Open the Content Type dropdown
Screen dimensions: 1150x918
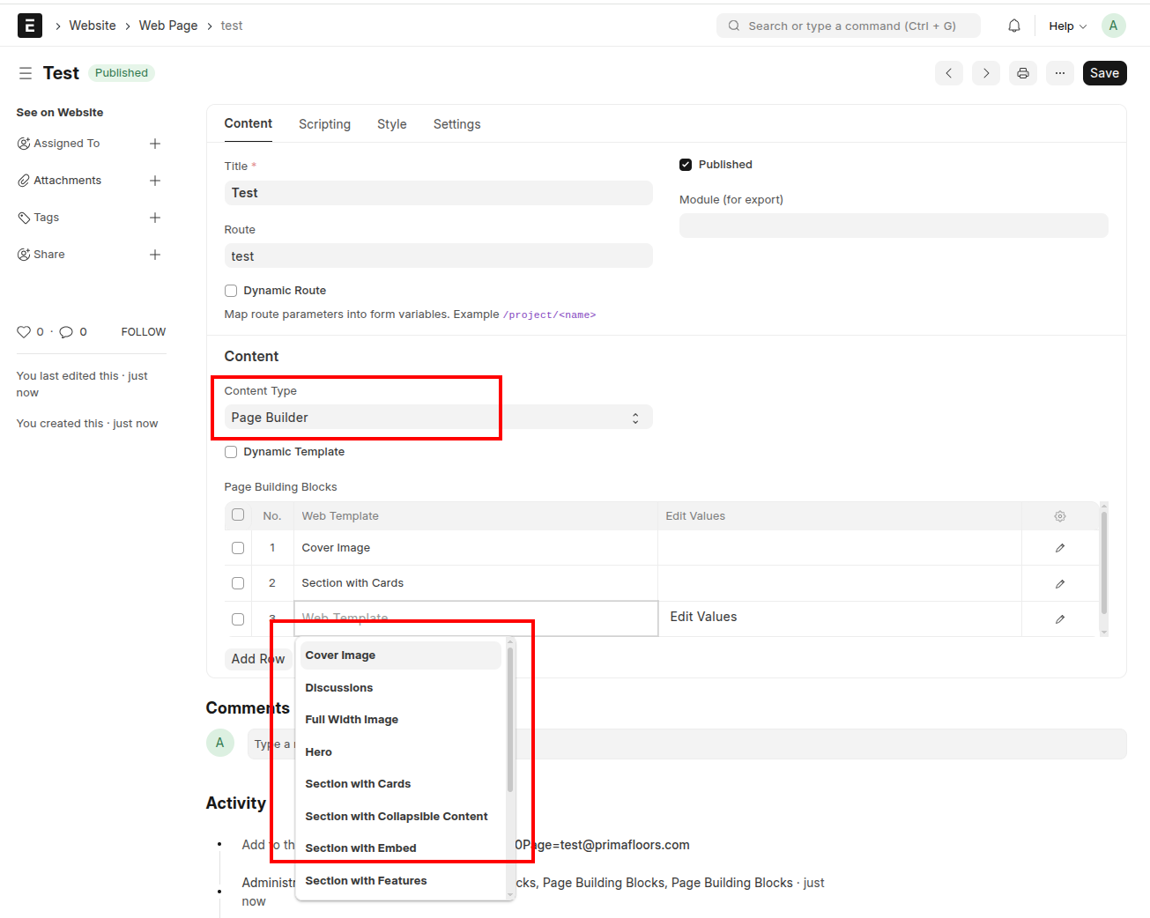coord(438,418)
